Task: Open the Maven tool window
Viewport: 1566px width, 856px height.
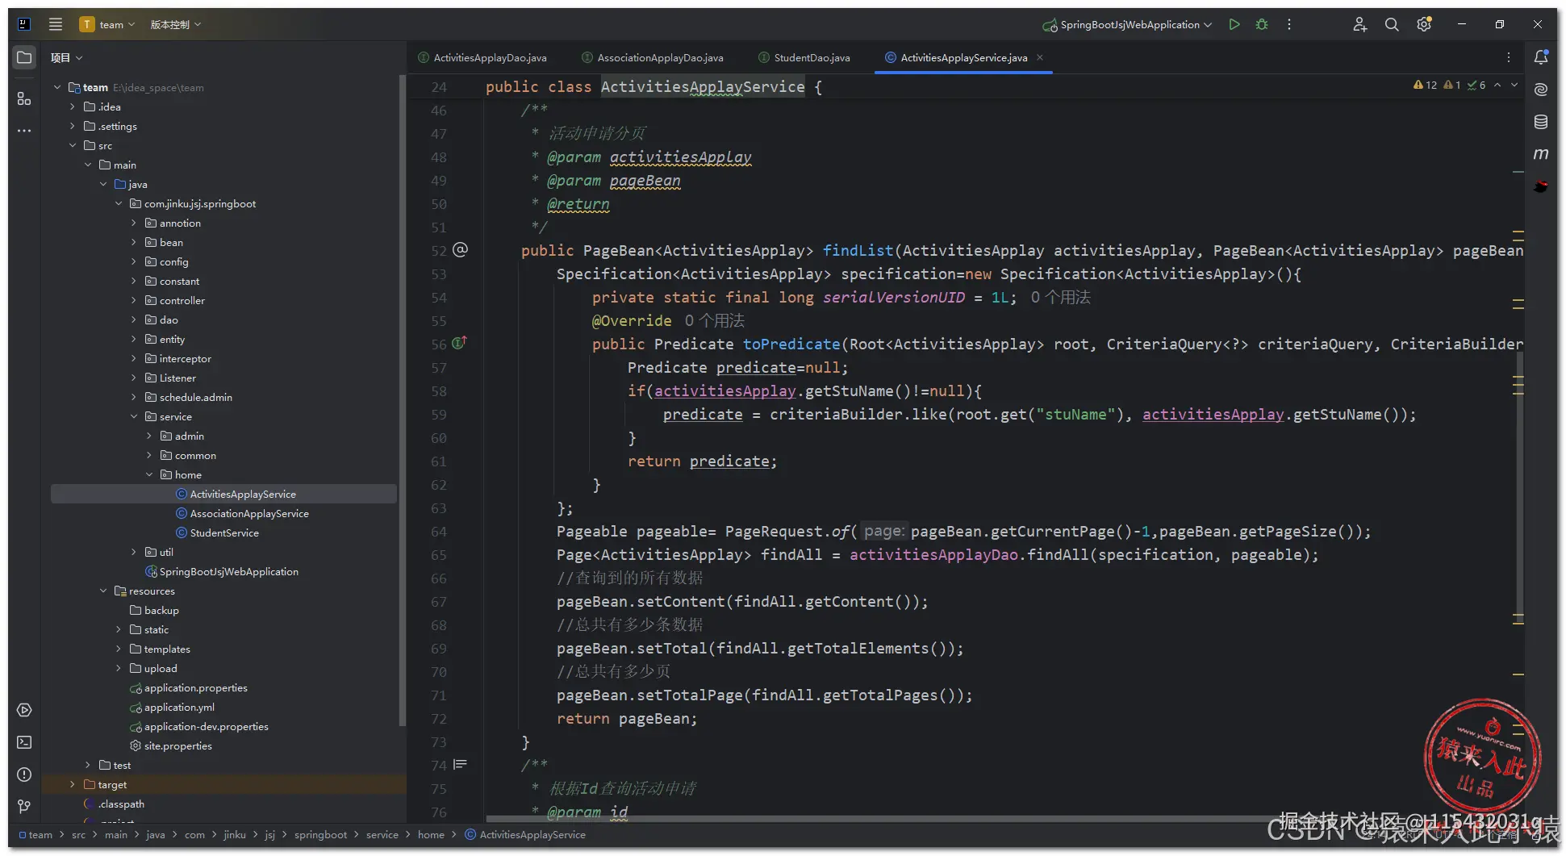Action: click(x=1541, y=154)
